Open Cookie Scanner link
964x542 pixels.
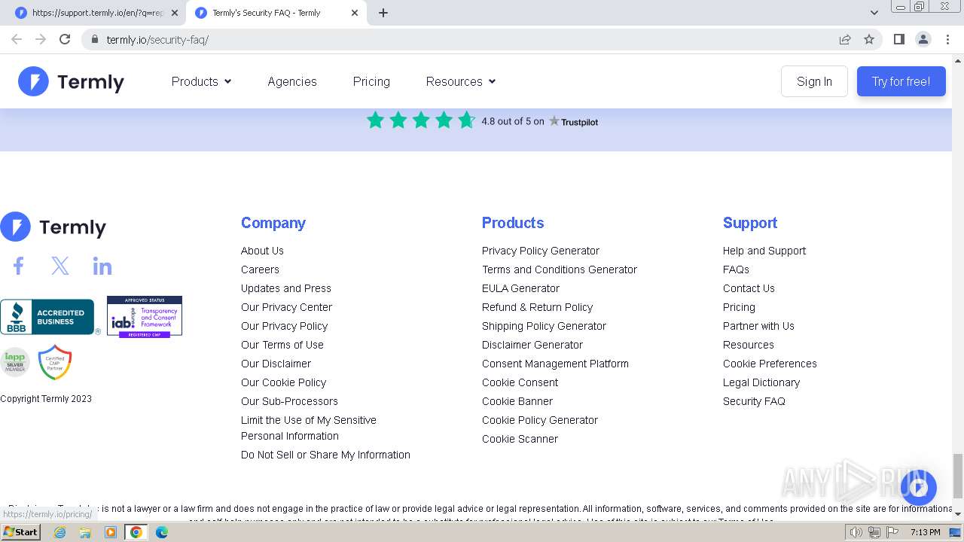tap(520, 439)
